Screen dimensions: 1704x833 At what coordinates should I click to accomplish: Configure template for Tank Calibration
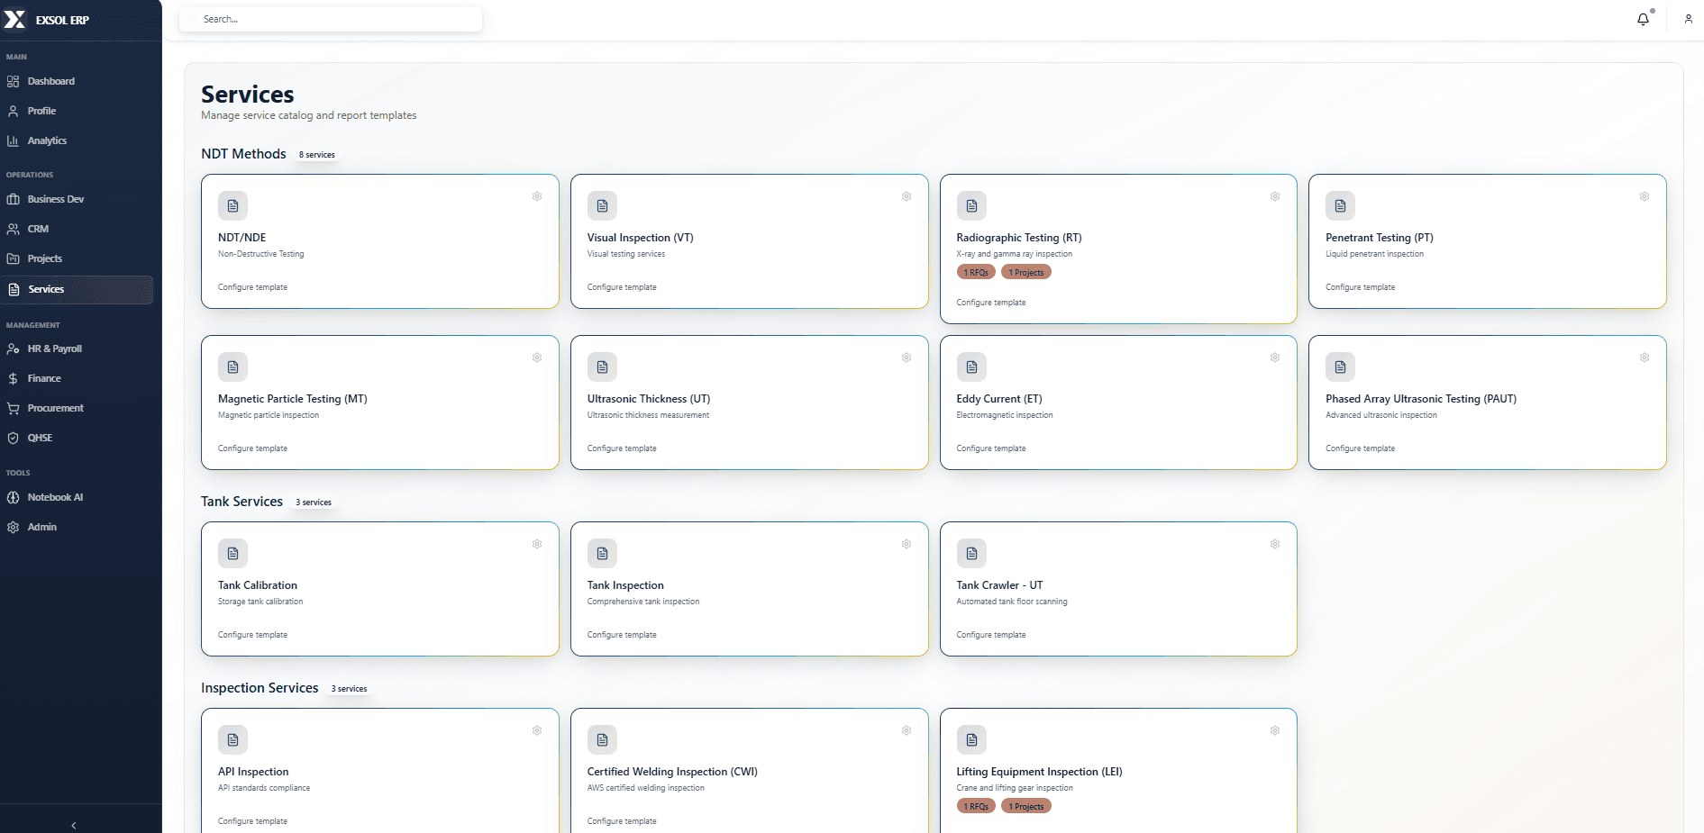252,635
